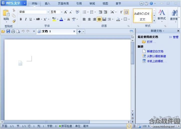Image resolution: width=181 pixels, height=129 pixels.
Task: Open the underline style dropdown arrow
Action: [34, 19]
